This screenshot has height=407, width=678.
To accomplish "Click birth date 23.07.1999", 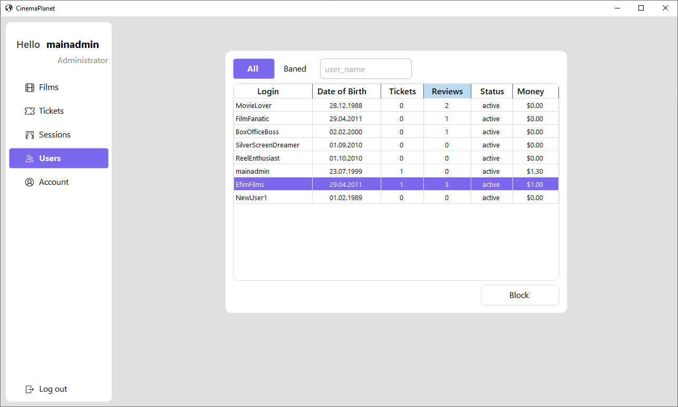I will pos(346,171).
